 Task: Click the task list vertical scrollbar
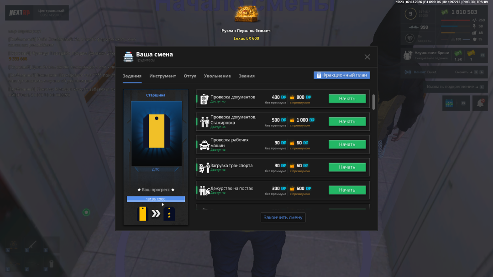(373, 102)
